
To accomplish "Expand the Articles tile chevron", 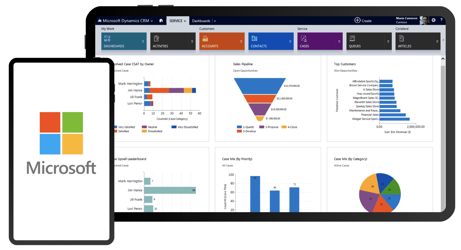I will (x=437, y=41).
